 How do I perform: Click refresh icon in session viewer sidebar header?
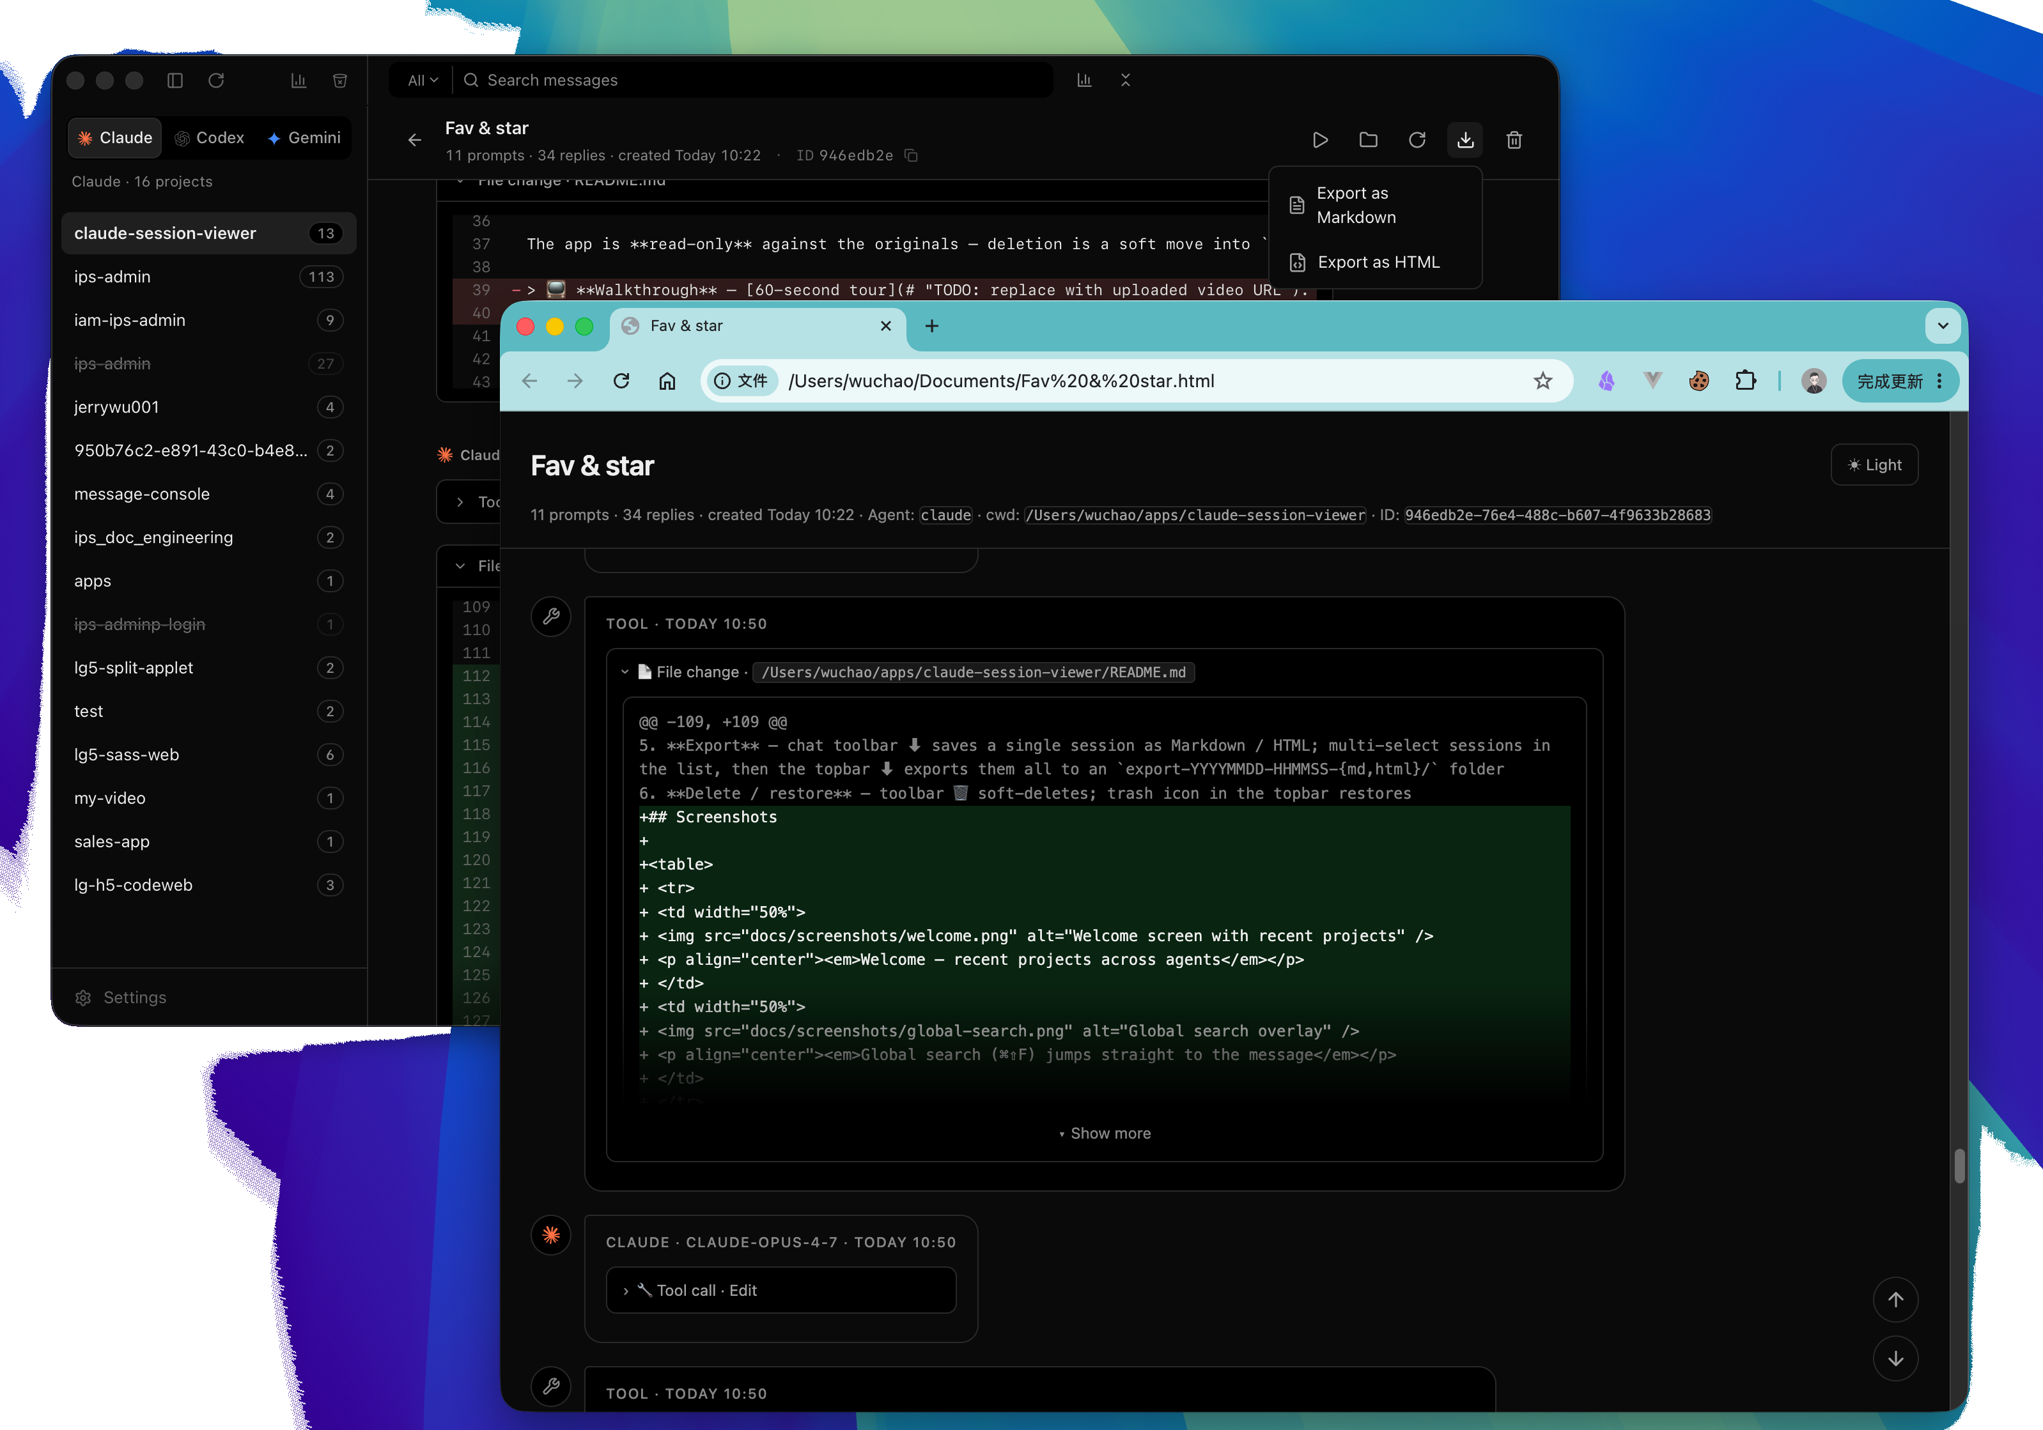(x=216, y=80)
